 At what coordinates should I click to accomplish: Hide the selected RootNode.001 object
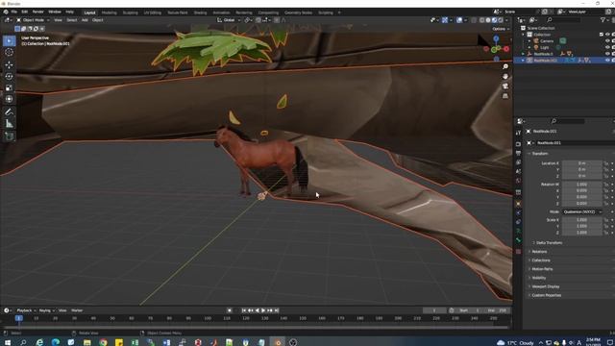point(607,60)
